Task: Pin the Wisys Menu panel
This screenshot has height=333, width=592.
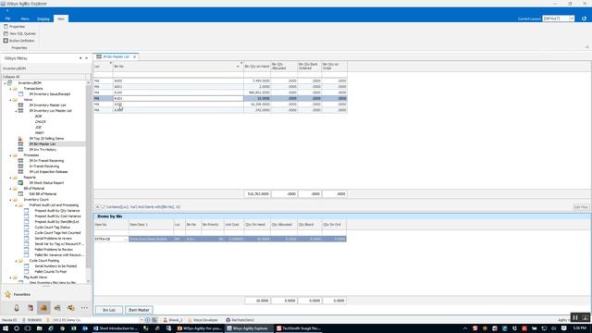Action: pyautogui.click(x=80, y=58)
